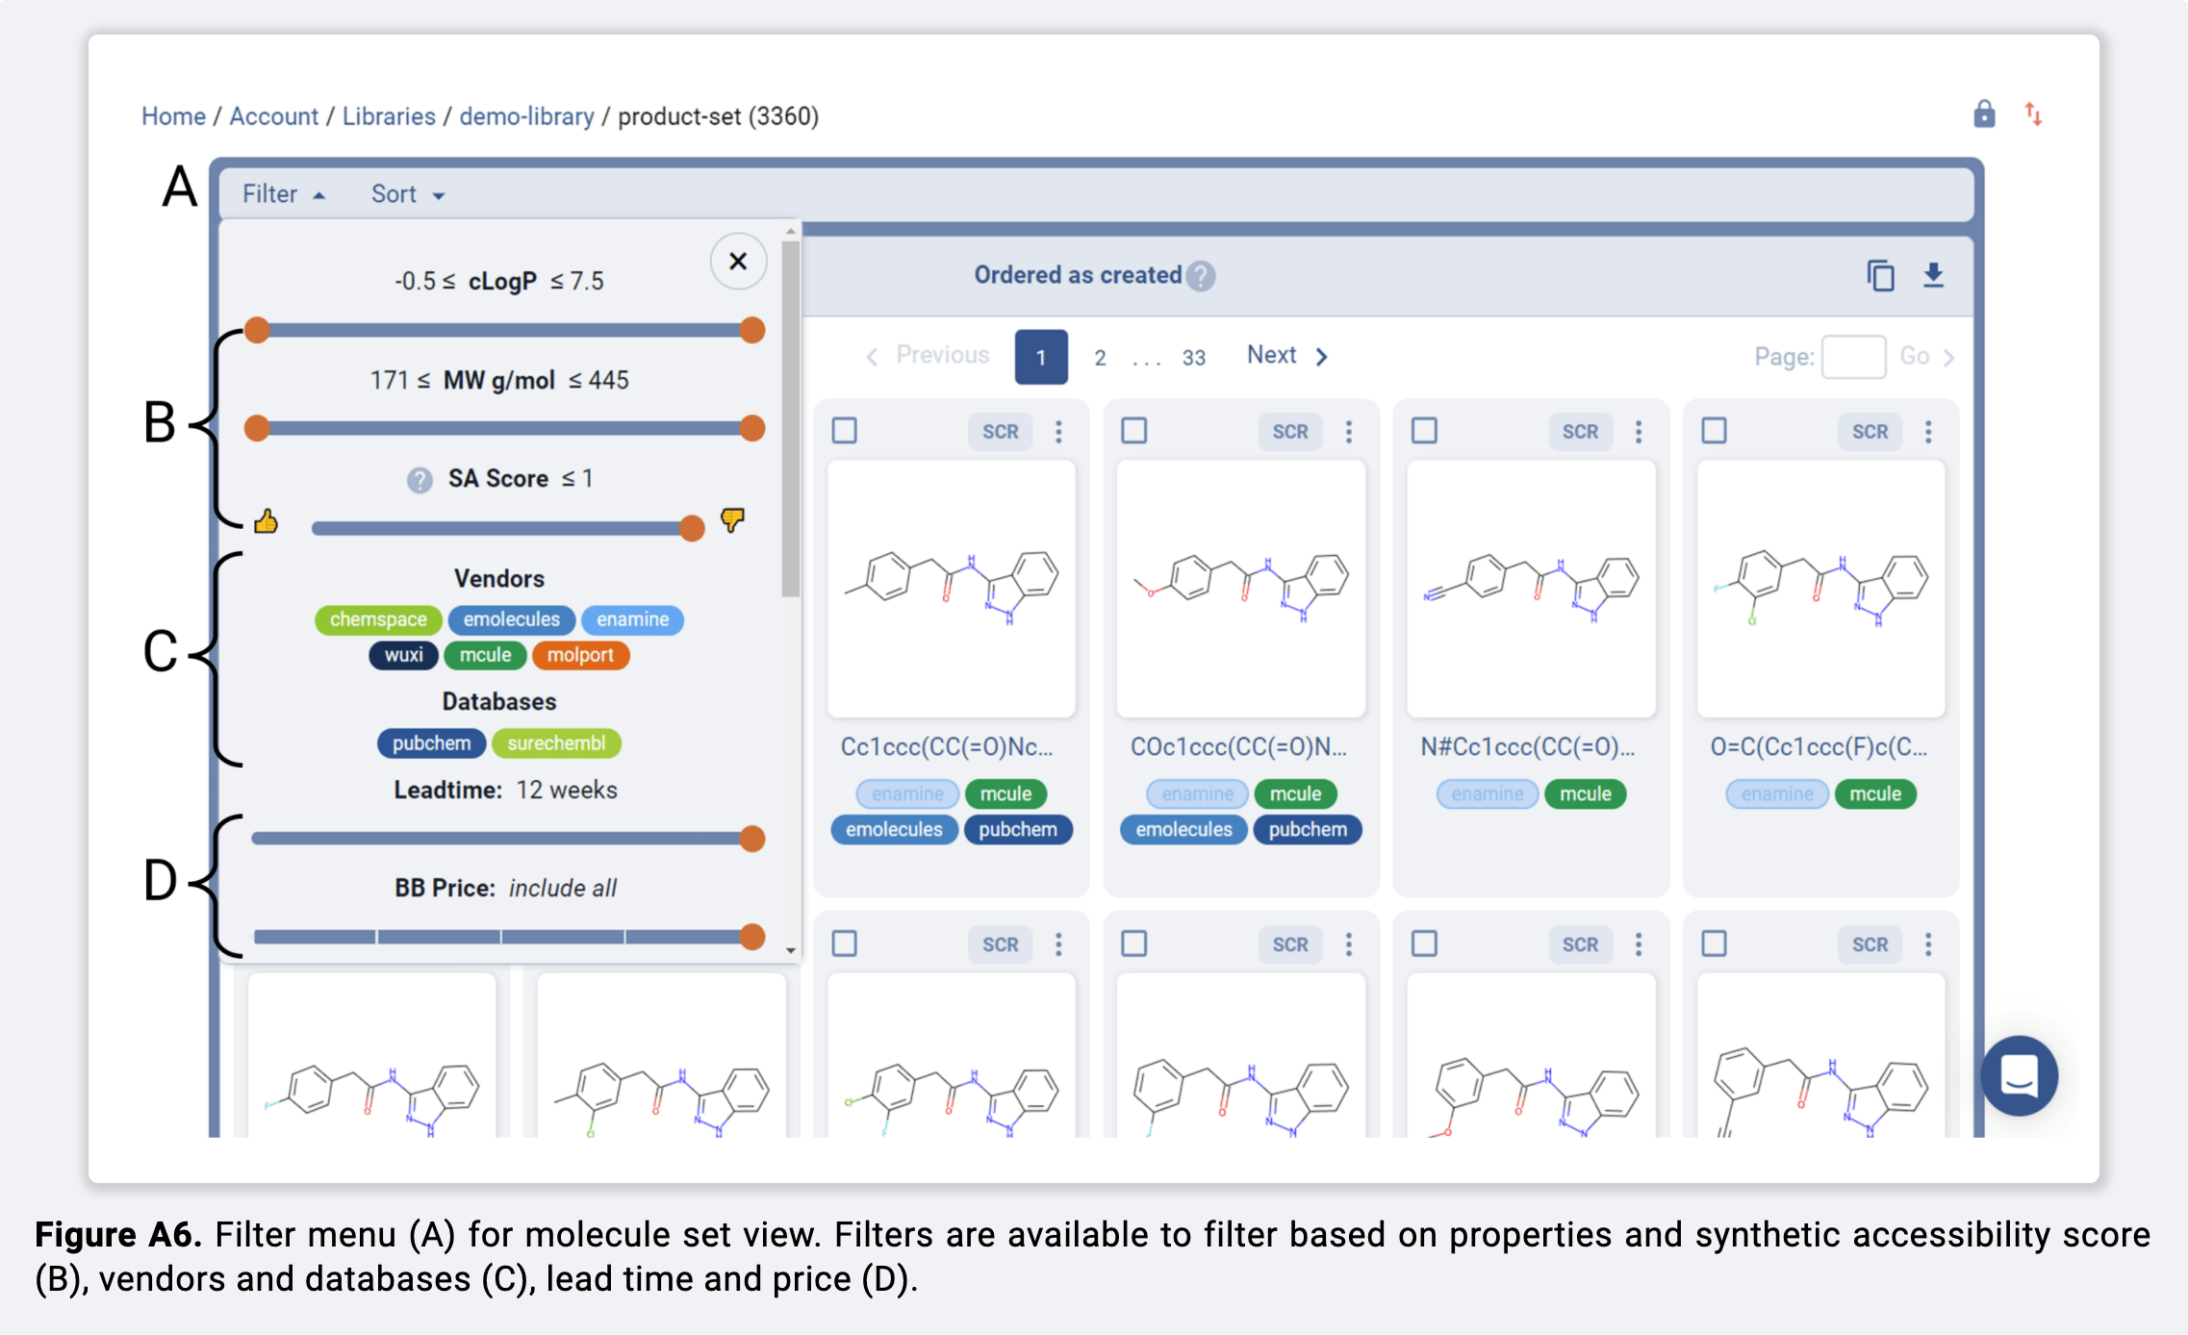
Task: Jump to page 33
Action: pyautogui.click(x=1193, y=358)
